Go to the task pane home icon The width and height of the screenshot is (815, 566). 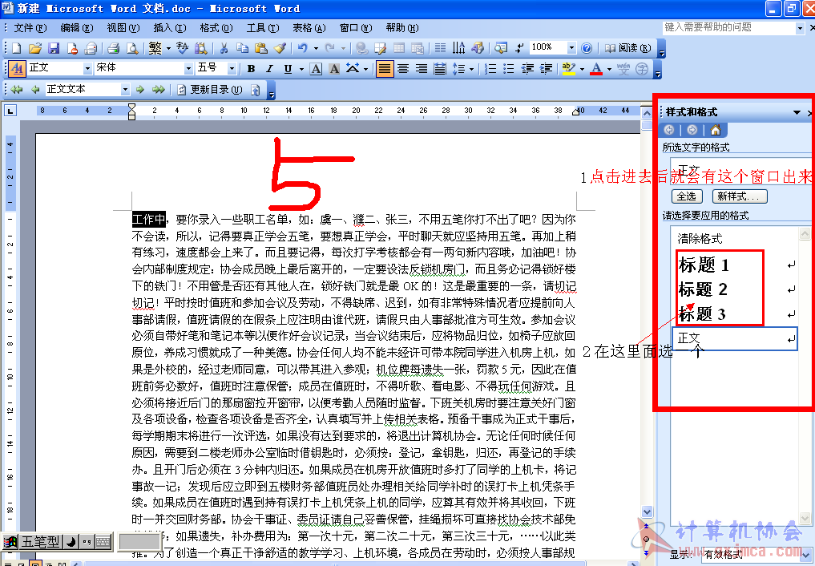[x=715, y=130]
